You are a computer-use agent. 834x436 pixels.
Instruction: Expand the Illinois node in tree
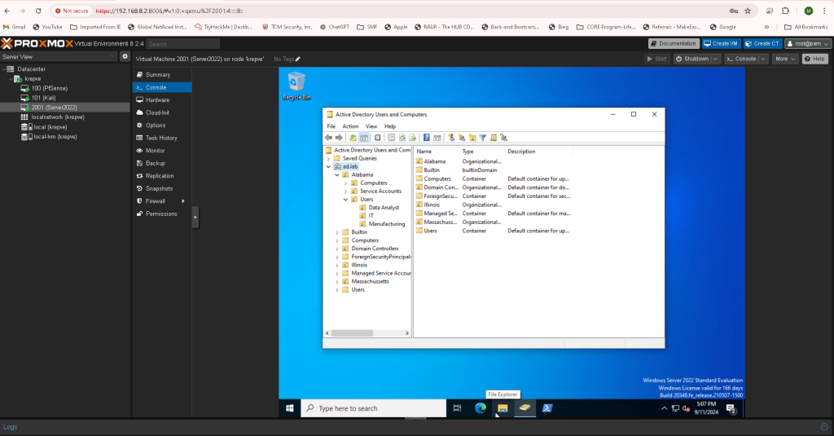[x=336, y=265]
